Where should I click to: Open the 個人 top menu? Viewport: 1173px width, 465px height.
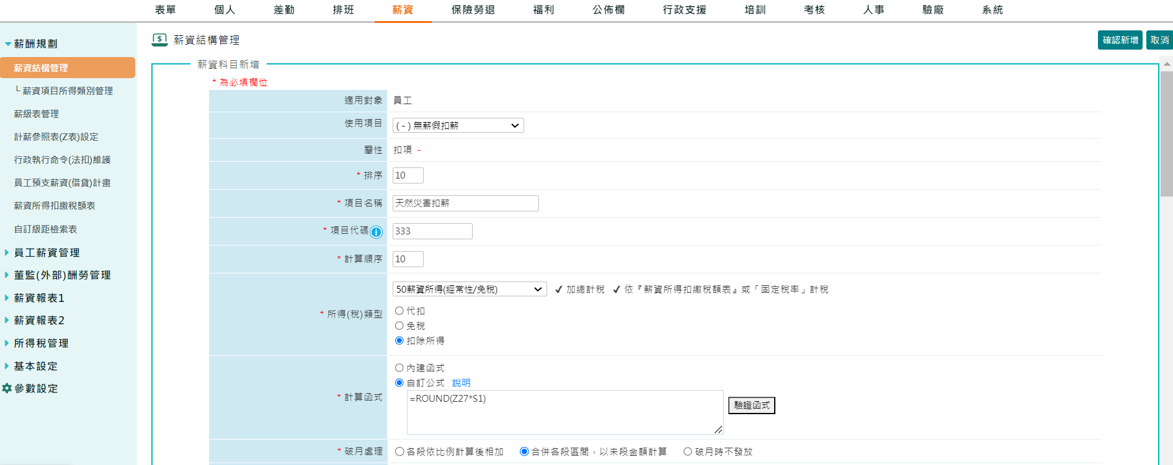coord(225,10)
